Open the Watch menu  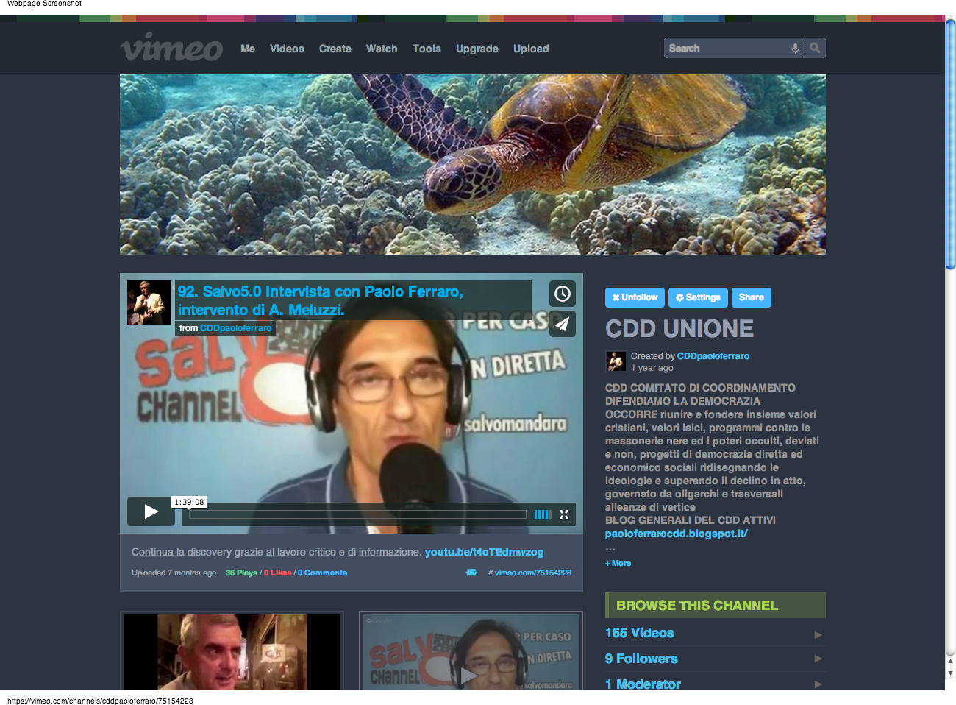click(x=382, y=49)
